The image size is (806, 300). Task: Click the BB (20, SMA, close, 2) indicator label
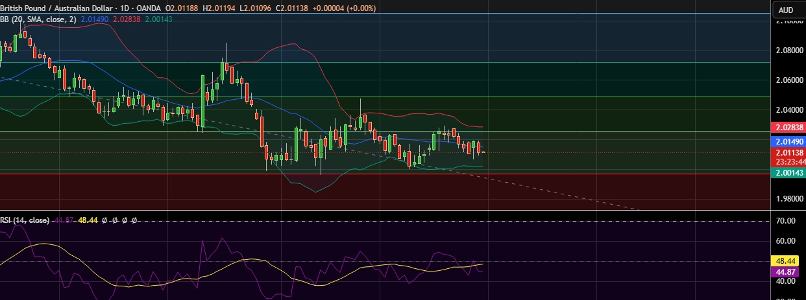point(38,19)
